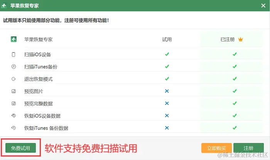This screenshot has width=270, height=160.
Task: Click the 扫描iTunes备份 feature label
Action: coord(40,67)
